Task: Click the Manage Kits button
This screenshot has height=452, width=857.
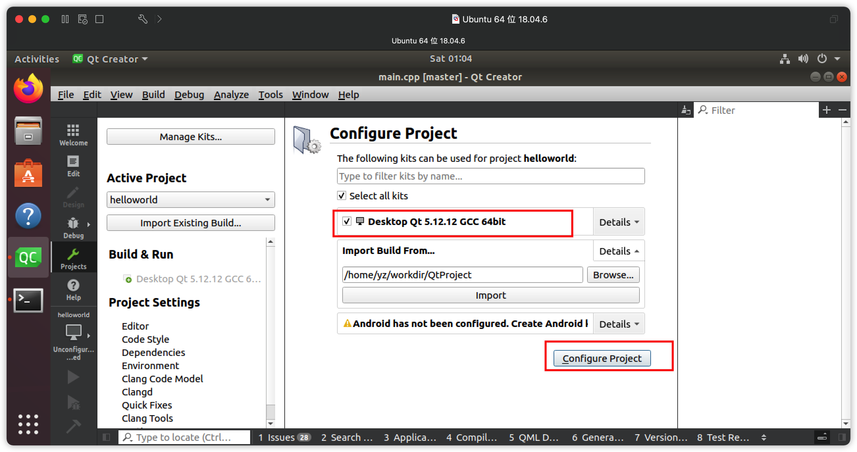Action: coord(190,137)
